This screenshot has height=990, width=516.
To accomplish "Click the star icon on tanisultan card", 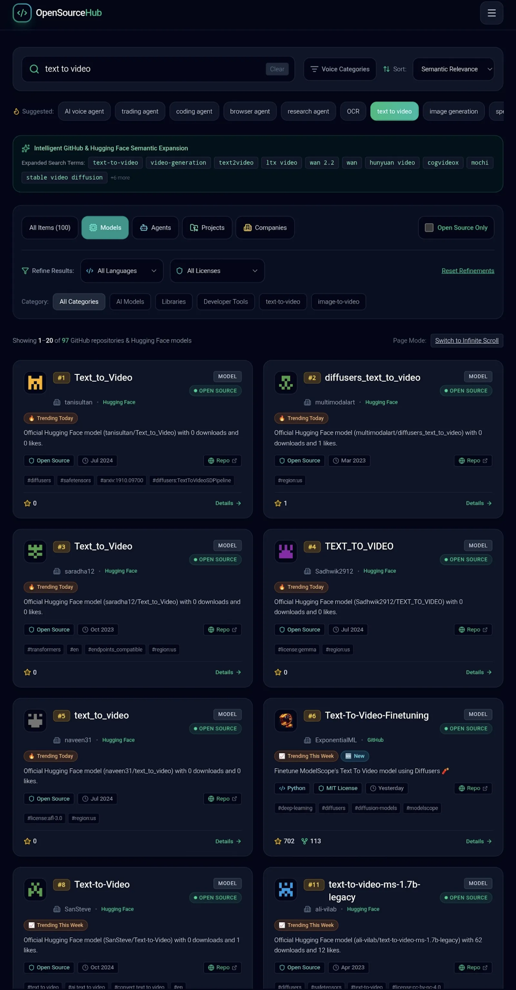I will click(27, 503).
